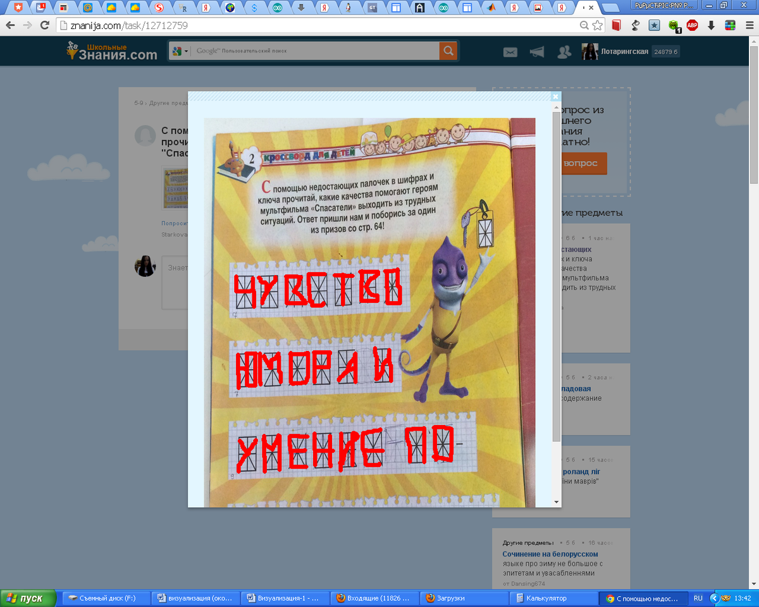Open the Chrome main menu

[748, 26]
